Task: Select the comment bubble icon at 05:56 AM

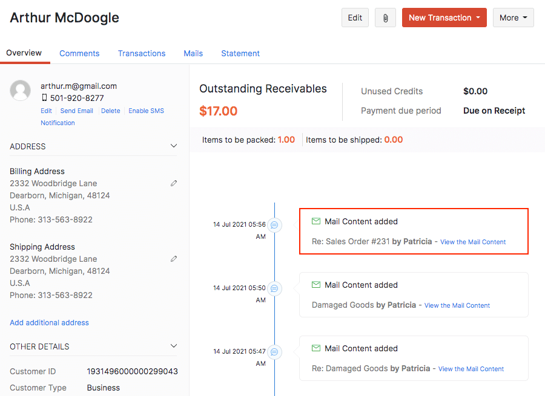Action: pyautogui.click(x=274, y=225)
